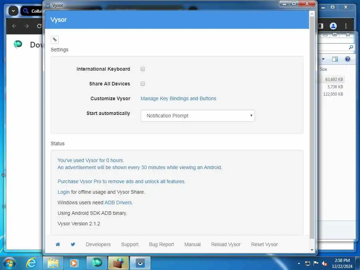The width and height of the screenshot is (360, 270).
Task: Enable the International Keyboard checkbox
Action: tap(143, 69)
